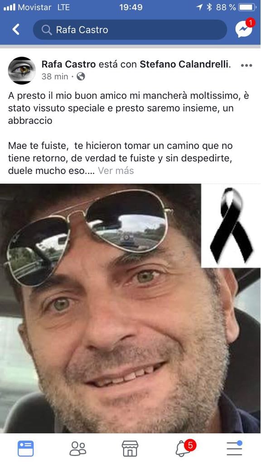Image resolution: width=261 pixels, height=464 pixels.
Task: Tap the back arrow in header
Action: pyautogui.click(x=16, y=29)
